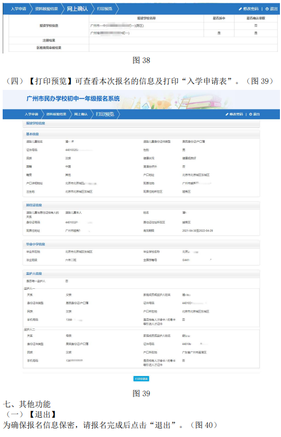Click the 打印申请表 button below guardian info
Image resolution: width=281 pixels, height=437 pixels.
pos(142,379)
